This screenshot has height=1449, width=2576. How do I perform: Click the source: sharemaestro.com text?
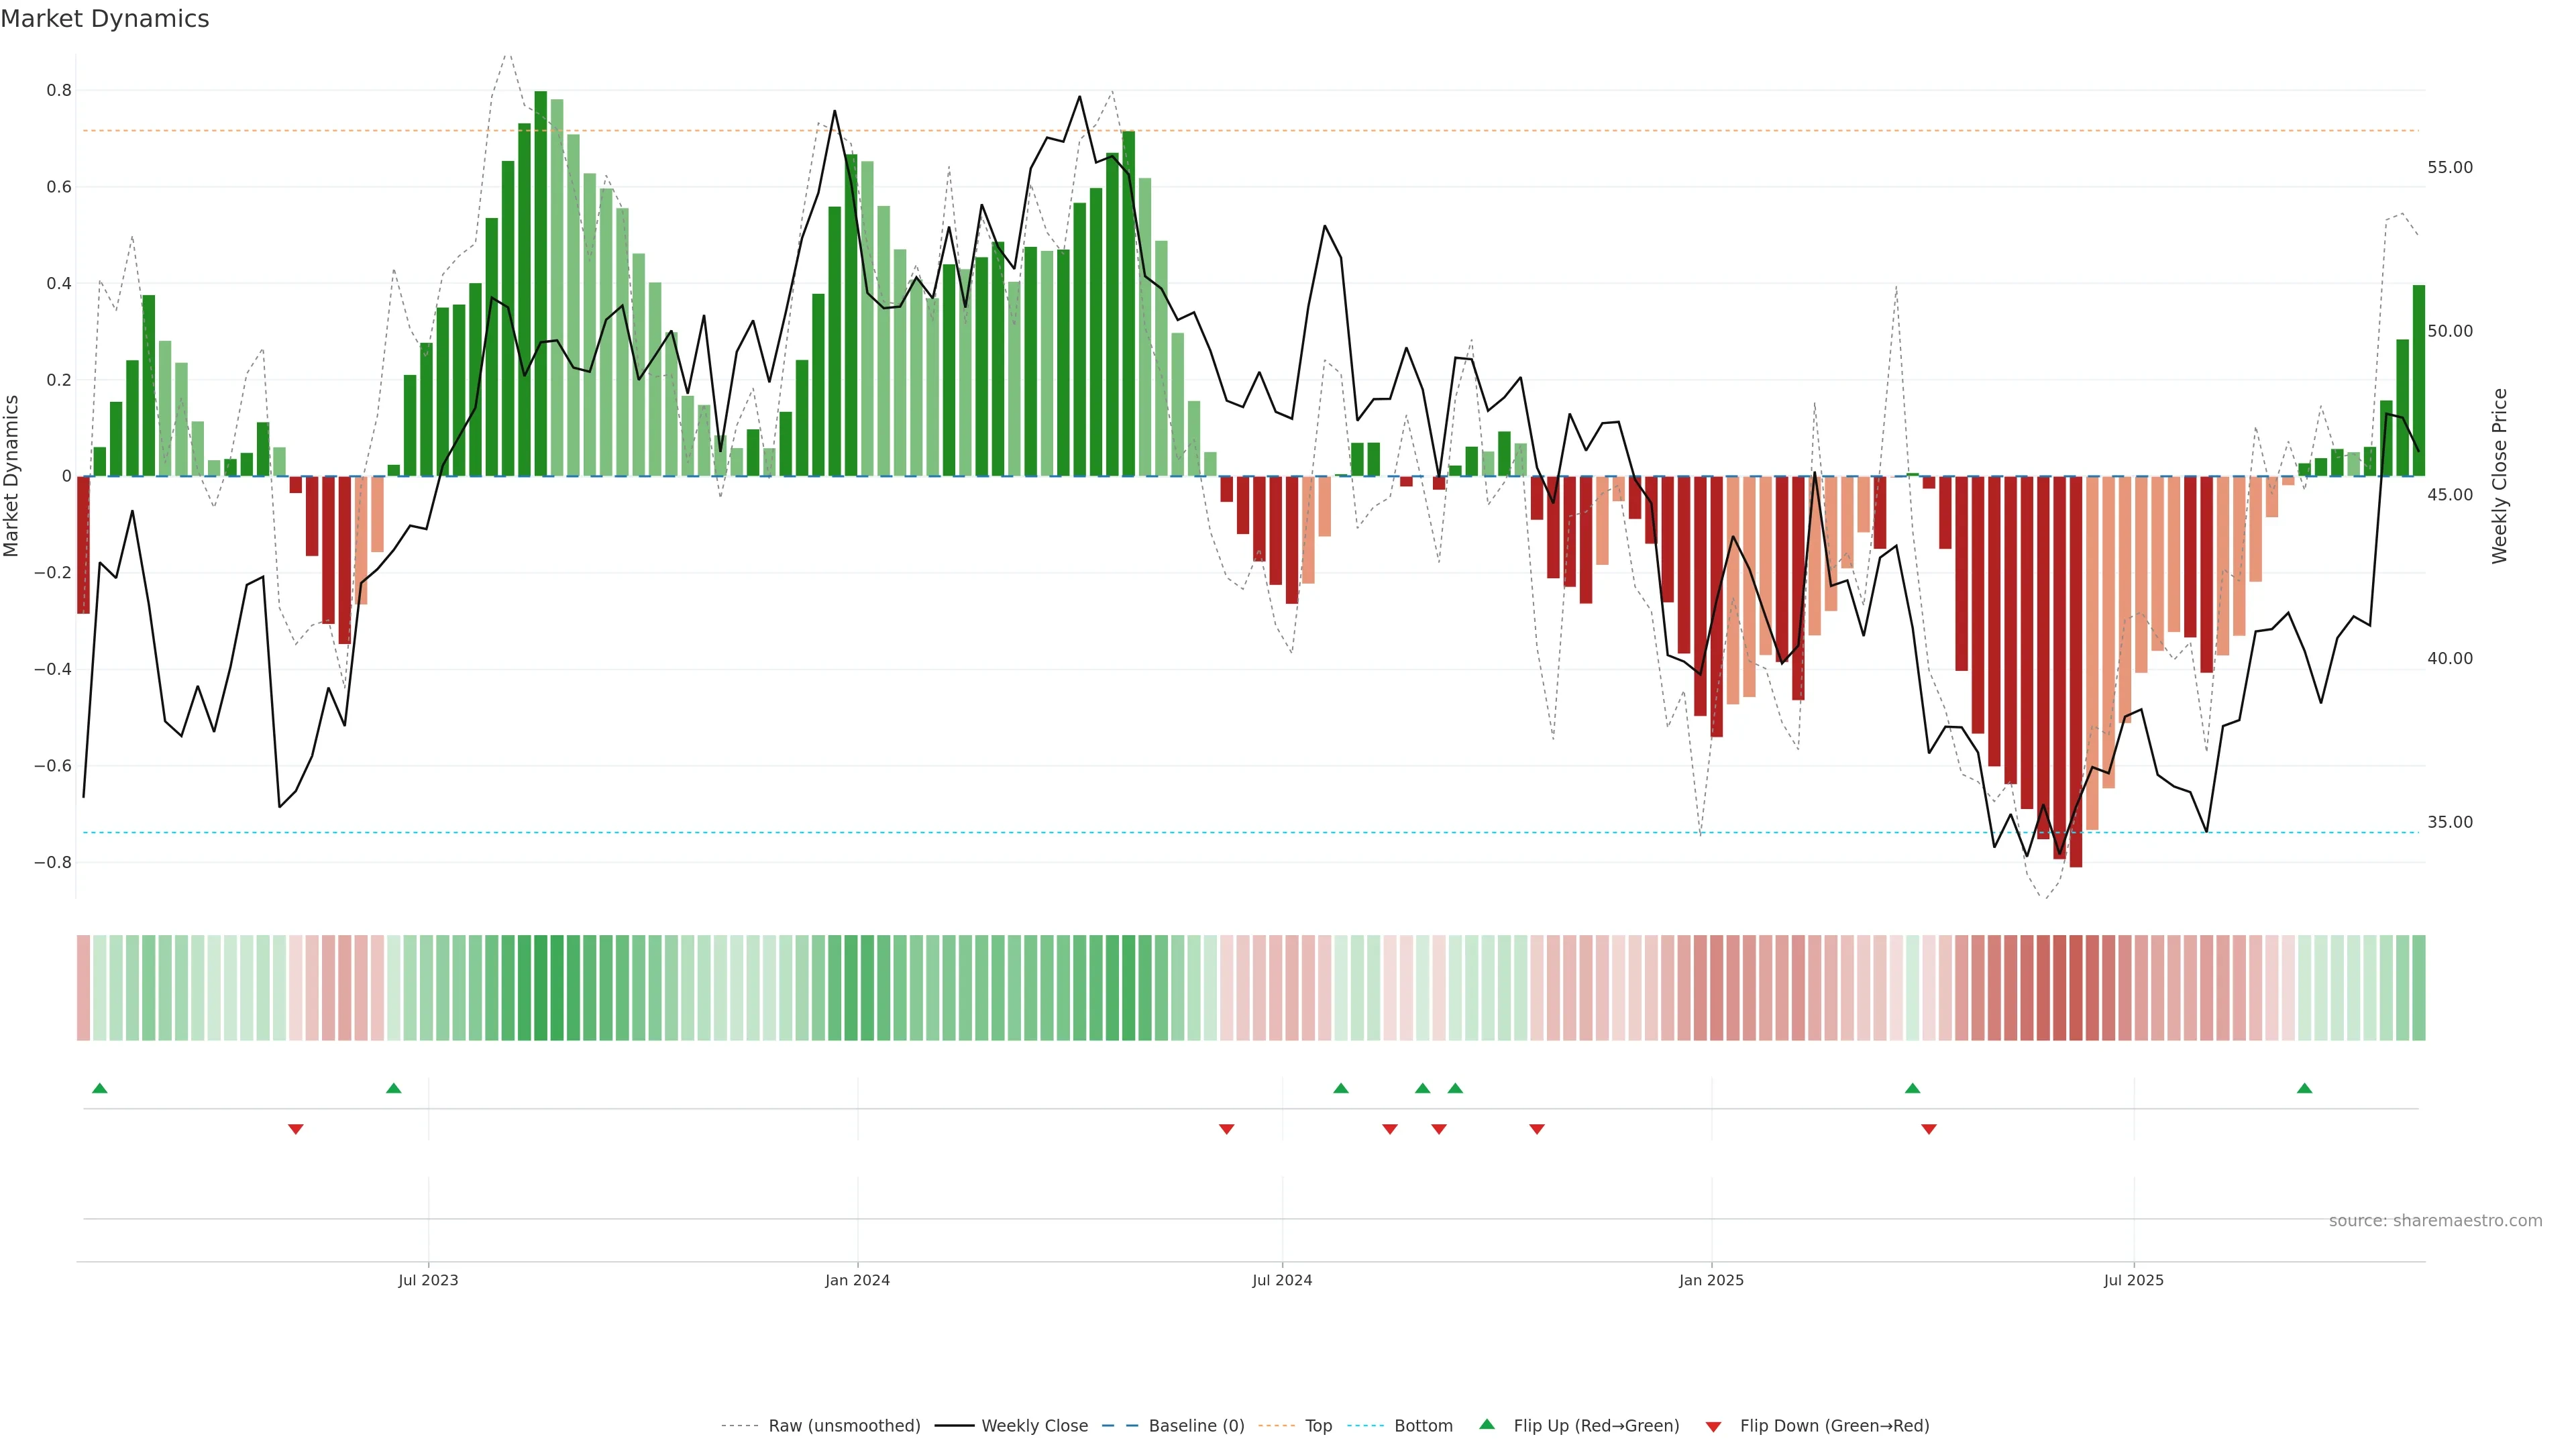pyautogui.click(x=2435, y=1220)
